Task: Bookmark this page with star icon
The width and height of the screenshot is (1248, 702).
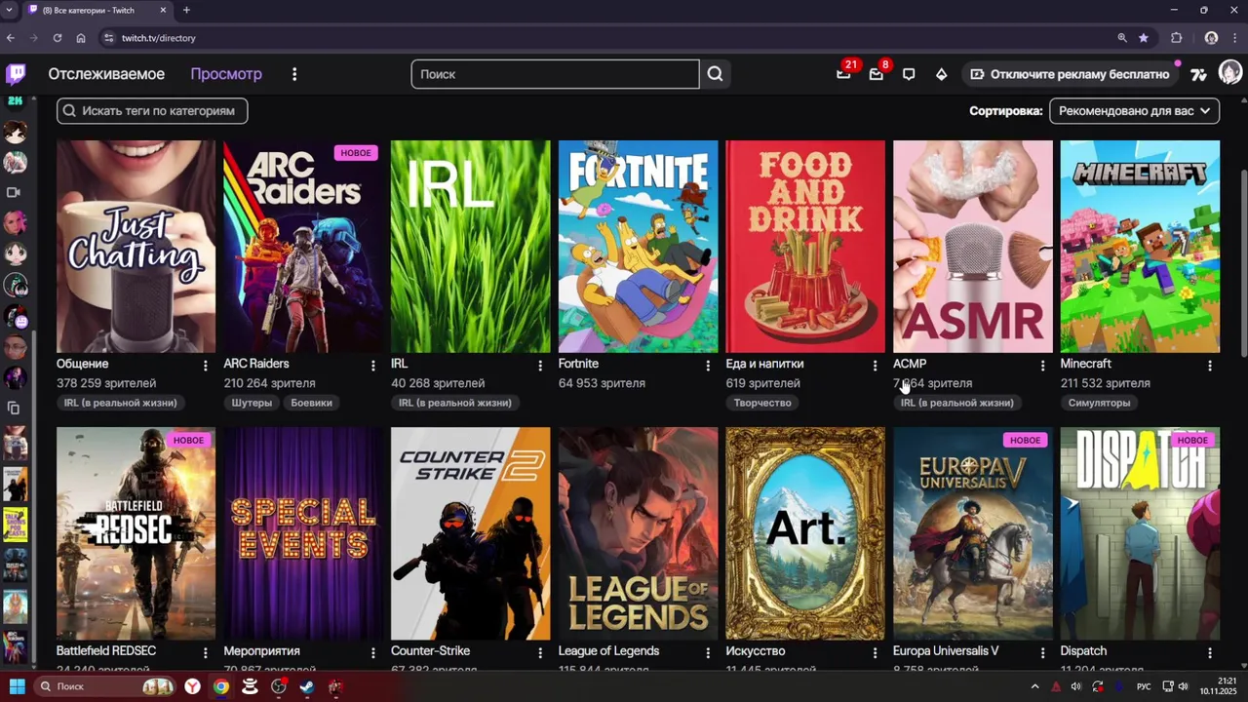Action: point(1144,38)
